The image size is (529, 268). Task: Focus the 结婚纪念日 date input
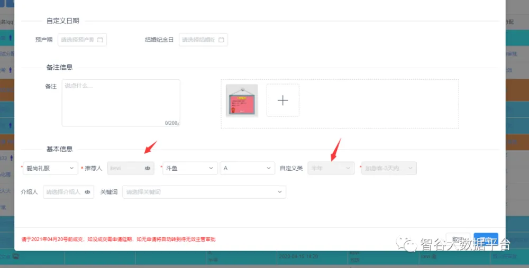tap(198, 40)
